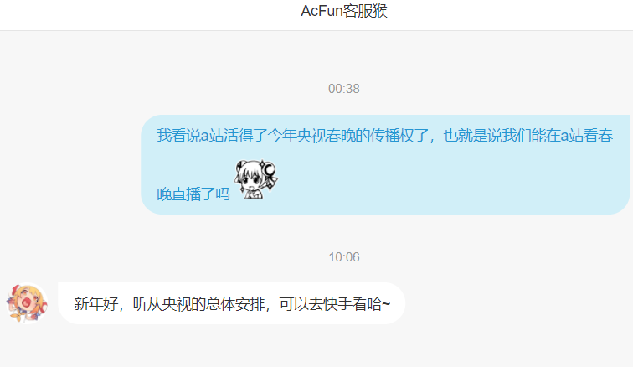
Task: Click 新年好 at the start of reply
Action: click(95, 304)
